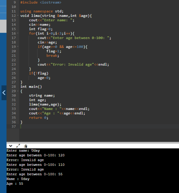
Task: Fold the main function body at line 29
Action: tap(18, 91)
